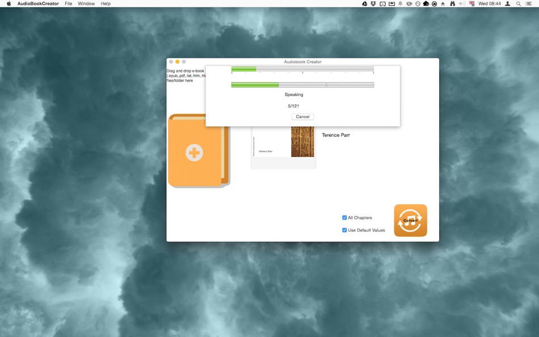This screenshot has height=337, width=539.
Task: Open the Help menu
Action: (106, 3)
